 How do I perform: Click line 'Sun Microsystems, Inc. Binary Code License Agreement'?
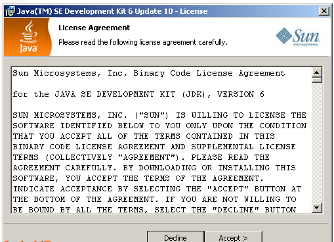click(149, 73)
